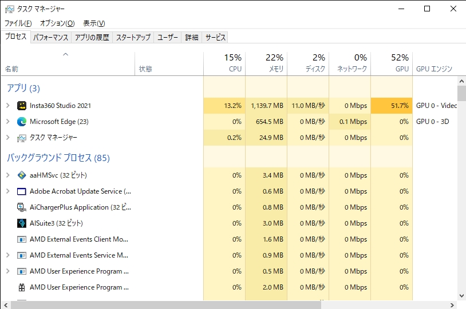Click the AISuite3 process icon
This screenshot has width=466, height=309.
click(22, 223)
